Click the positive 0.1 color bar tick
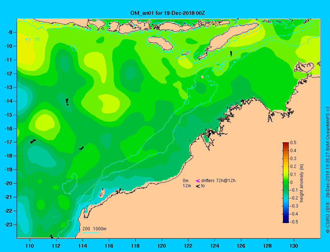The height and width of the screenshot is (252, 330). tap(293, 174)
